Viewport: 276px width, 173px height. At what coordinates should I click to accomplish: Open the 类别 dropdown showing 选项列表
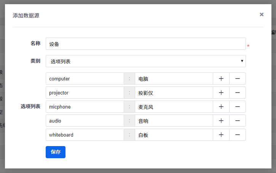(145, 61)
